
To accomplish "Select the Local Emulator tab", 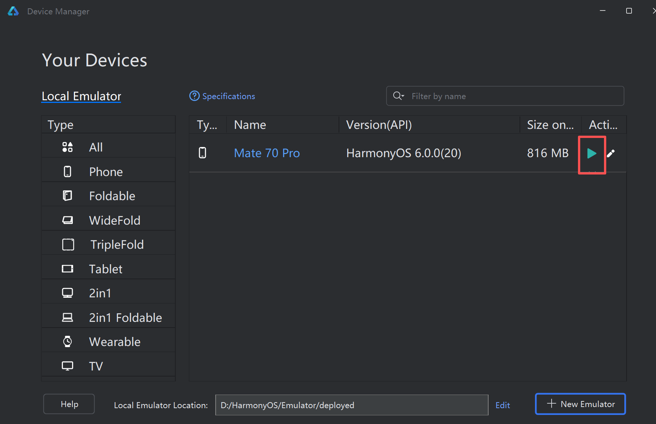I will click(x=81, y=96).
